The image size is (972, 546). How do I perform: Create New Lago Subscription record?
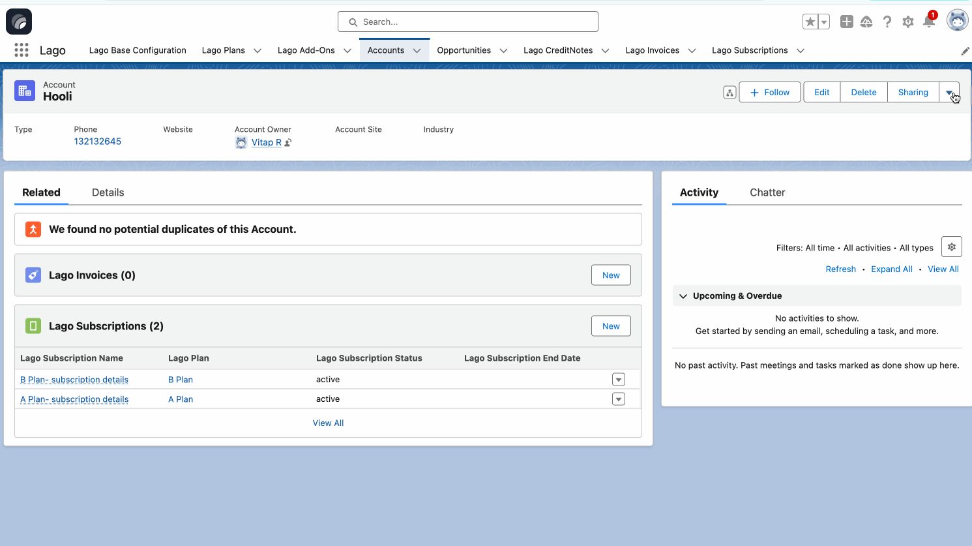pyautogui.click(x=611, y=326)
